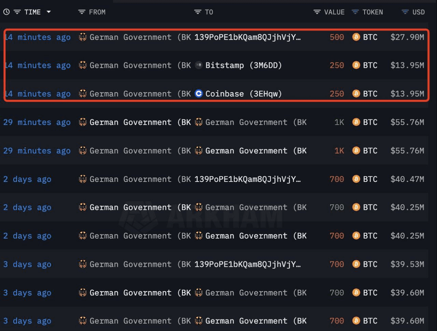This screenshot has height=331, width=437.
Task: Click the "BTC" token label in the $40.47M row
Action: point(370,179)
